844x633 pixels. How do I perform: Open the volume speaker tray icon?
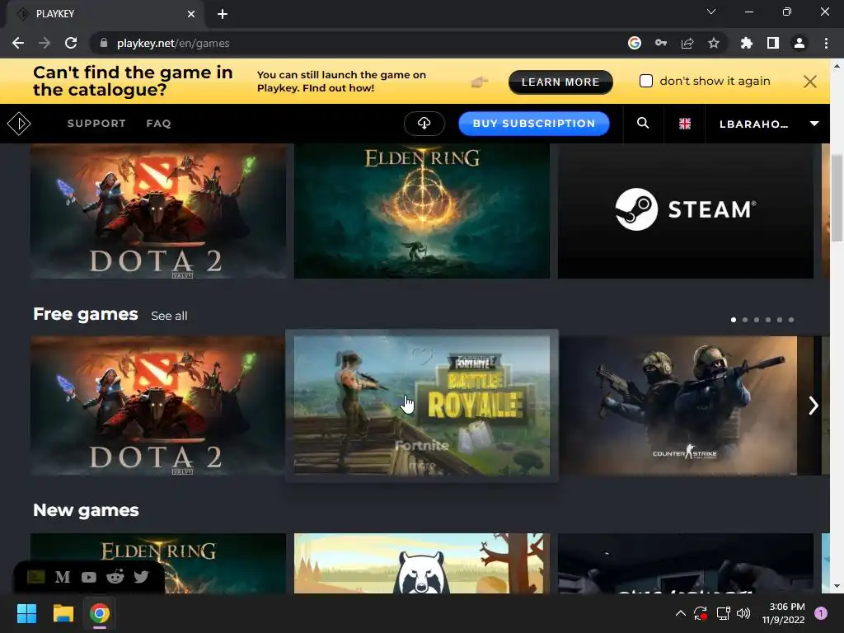tap(743, 613)
